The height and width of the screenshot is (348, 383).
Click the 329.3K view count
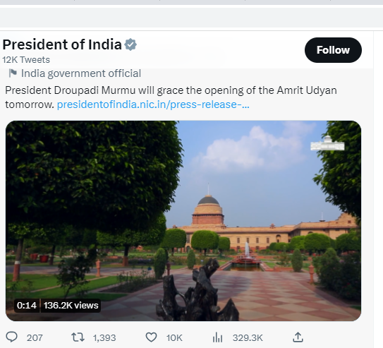click(x=248, y=338)
